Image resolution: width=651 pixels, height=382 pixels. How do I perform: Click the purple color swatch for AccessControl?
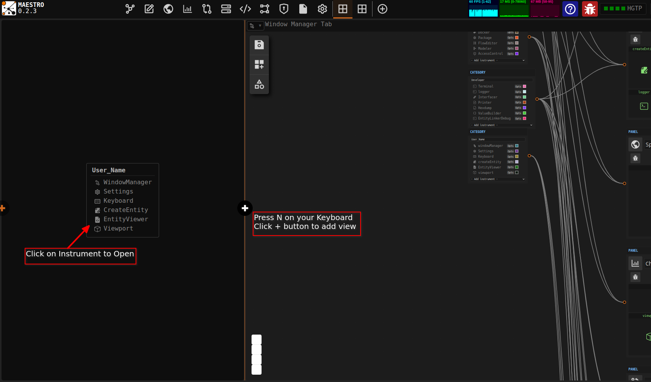517,54
